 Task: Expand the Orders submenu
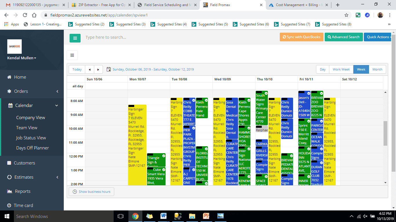[x=57, y=91]
